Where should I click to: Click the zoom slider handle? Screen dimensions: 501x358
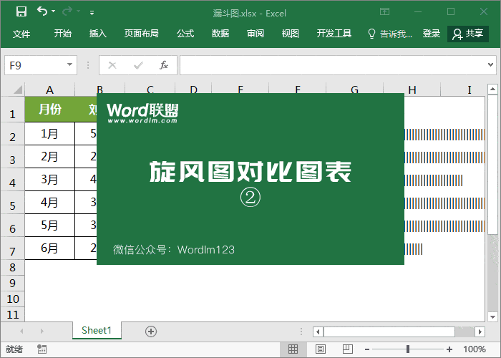click(408, 349)
